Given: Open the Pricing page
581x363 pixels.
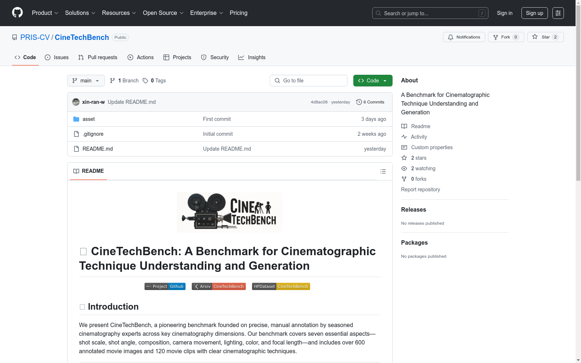Looking at the screenshot, I should 239,13.
